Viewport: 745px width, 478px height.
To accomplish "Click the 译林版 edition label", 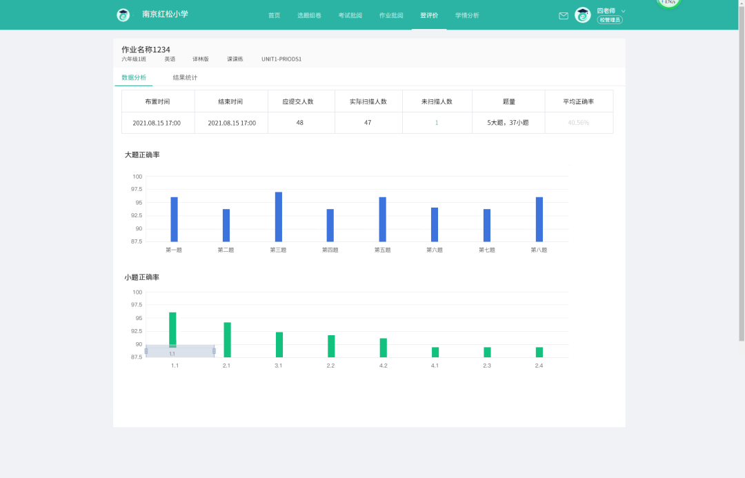I will [201, 59].
